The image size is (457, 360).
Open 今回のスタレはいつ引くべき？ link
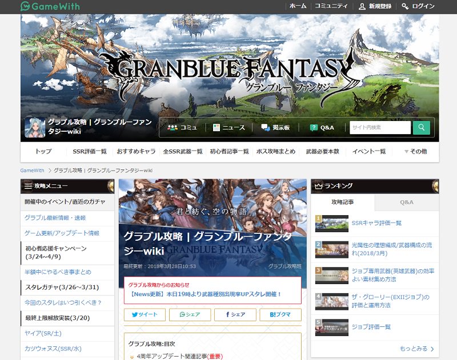coord(63,303)
